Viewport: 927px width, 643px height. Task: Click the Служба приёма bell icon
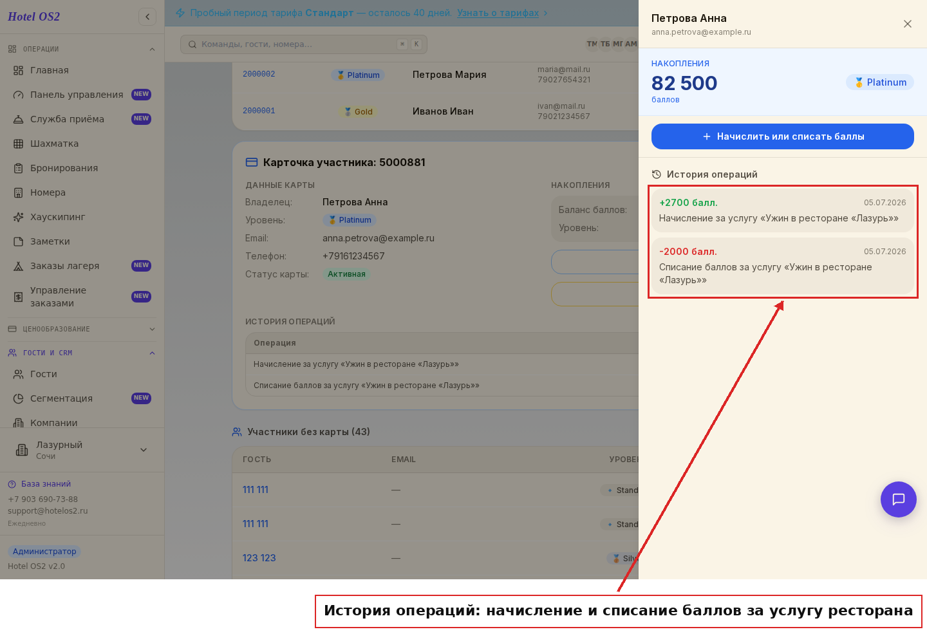click(18, 119)
